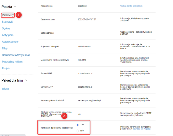Open Filtry in the sidebar
The height and width of the screenshot is (136, 173).
coord(5,48)
